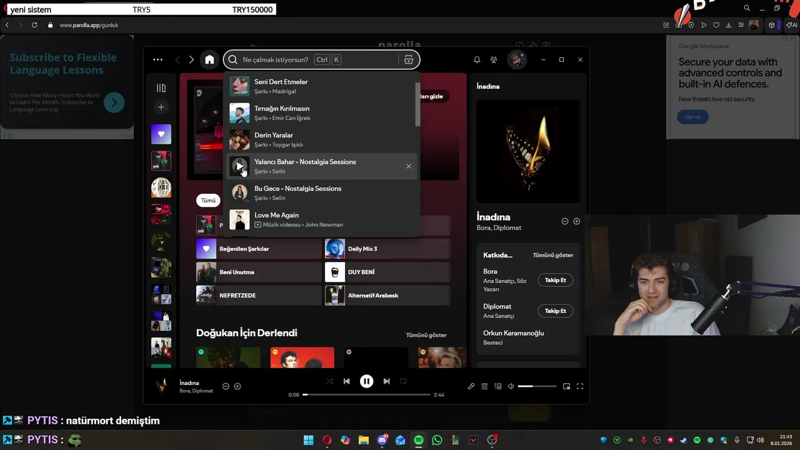This screenshot has height=450, width=800.
Task: Open Orkun Karamanoğlu credit
Action: (x=513, y=333)
